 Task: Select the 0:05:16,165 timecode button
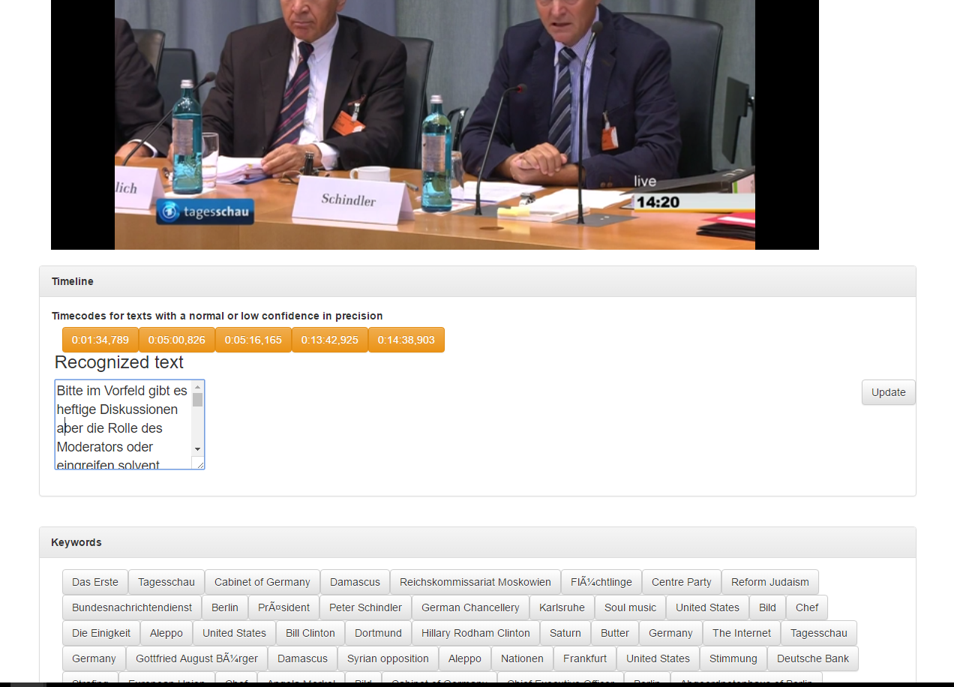[253, 340]
